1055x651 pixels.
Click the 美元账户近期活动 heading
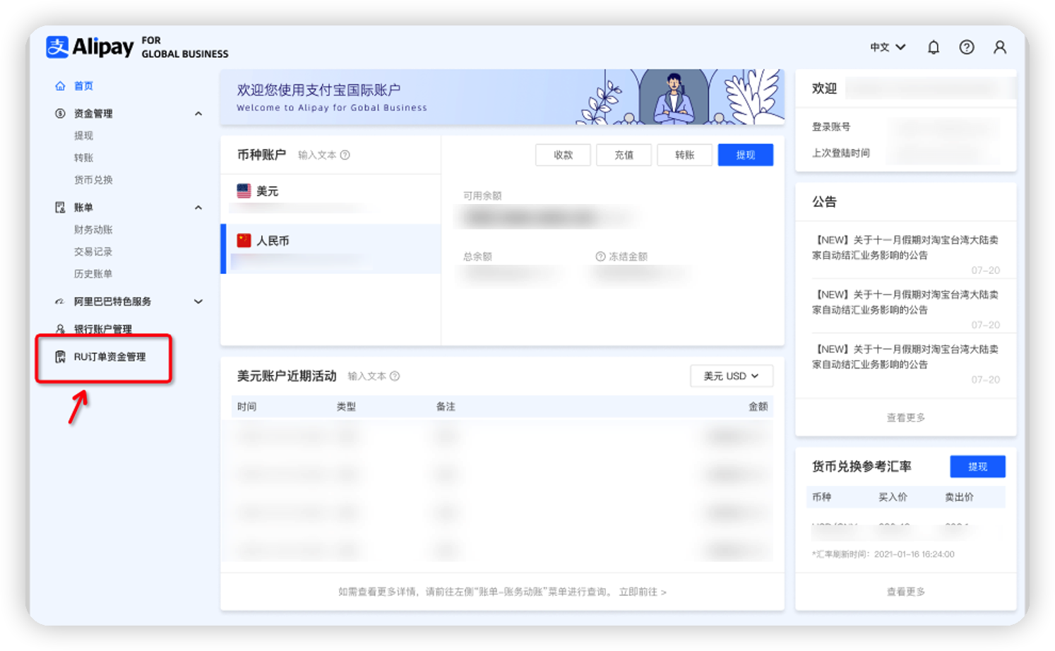point(287,376)
